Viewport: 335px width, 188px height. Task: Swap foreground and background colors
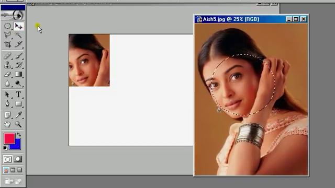[x=19, y=135]
